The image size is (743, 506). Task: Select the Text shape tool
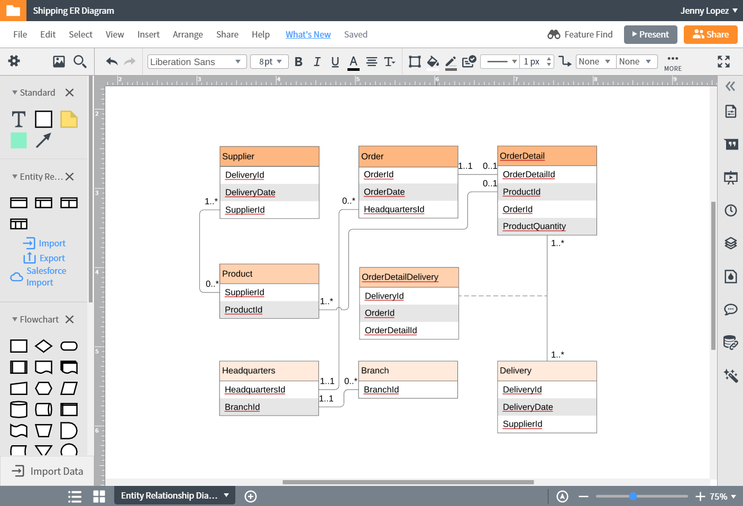coord(19,119)
